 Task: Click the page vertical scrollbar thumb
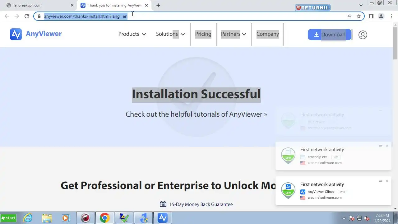(395, 43)
